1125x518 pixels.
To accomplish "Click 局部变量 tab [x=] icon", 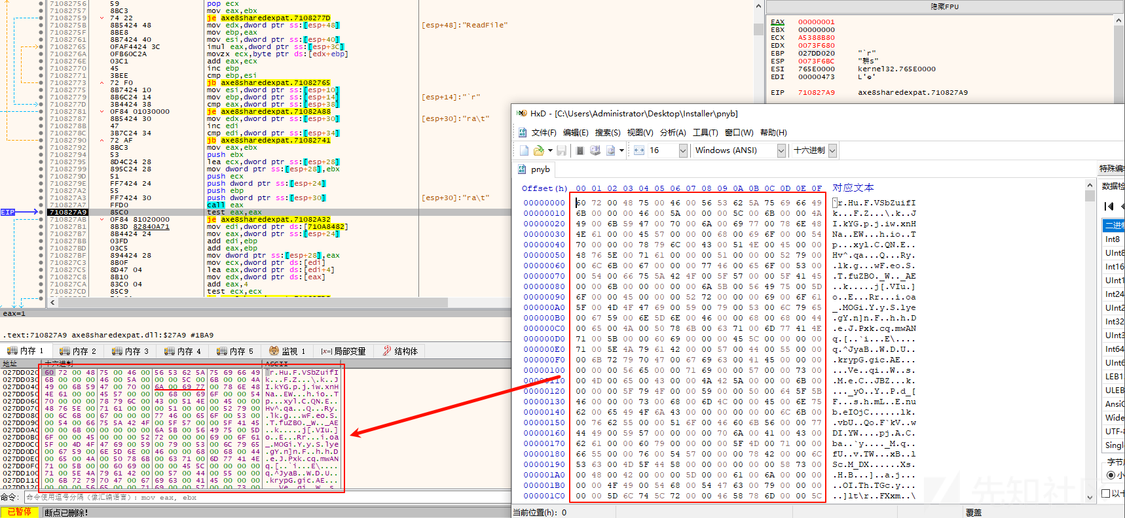I will point(326,351).
